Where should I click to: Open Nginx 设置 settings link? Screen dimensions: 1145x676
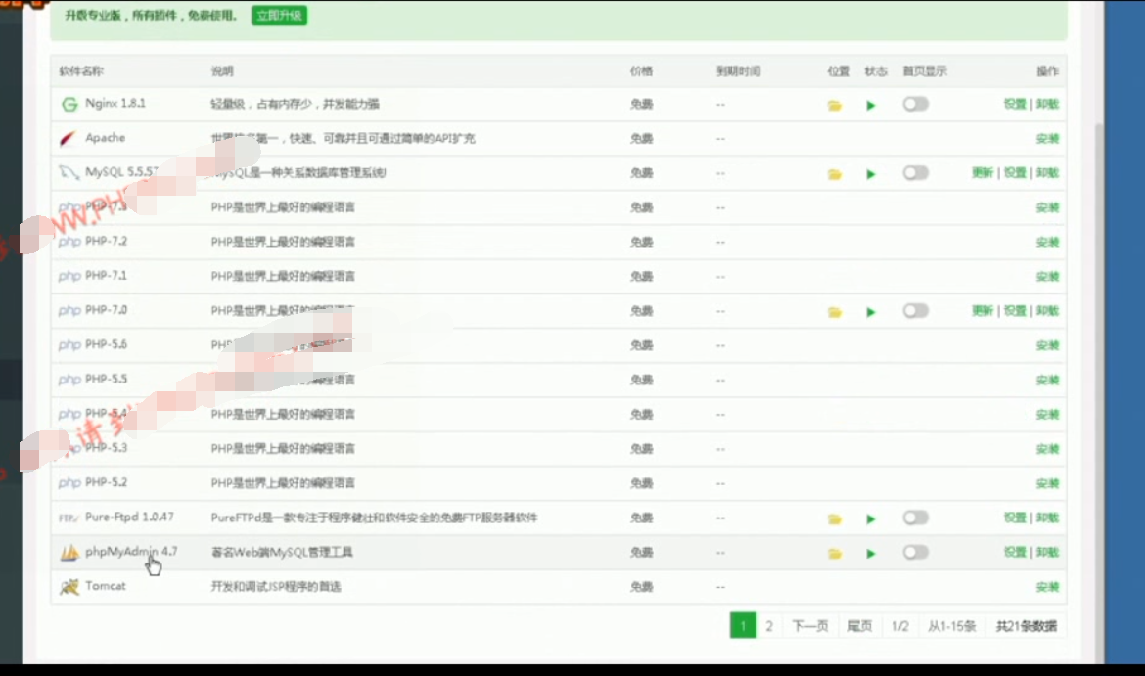click(1015, 104)
